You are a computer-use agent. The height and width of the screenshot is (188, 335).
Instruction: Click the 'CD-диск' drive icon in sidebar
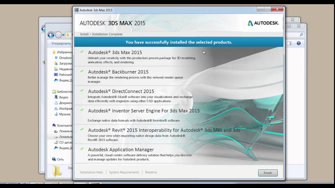[56, 143]
